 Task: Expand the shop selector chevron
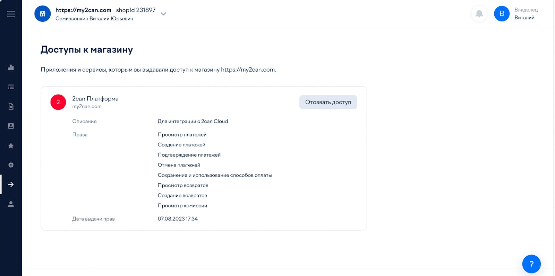[163, 14]
